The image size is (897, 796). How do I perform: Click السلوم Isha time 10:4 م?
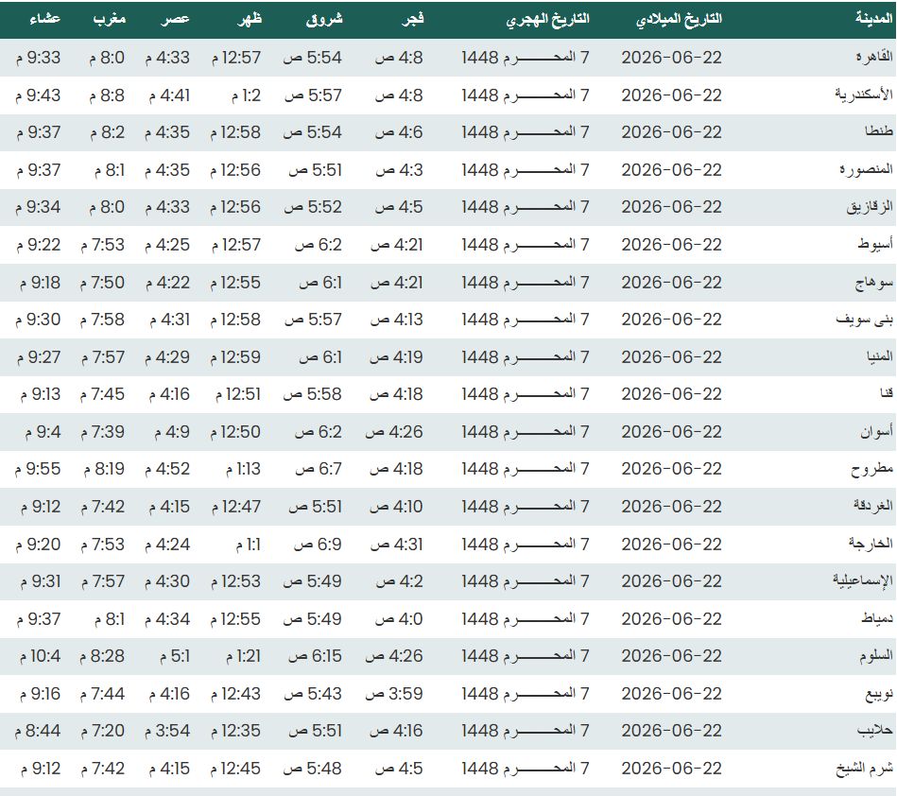(40, 656)
